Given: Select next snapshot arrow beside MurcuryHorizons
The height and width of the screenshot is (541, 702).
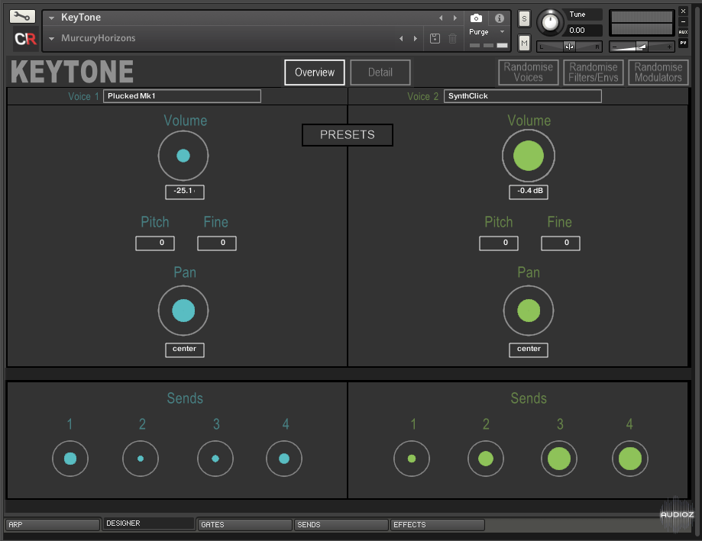Looking at the screenshot, I should click(416, 38).
